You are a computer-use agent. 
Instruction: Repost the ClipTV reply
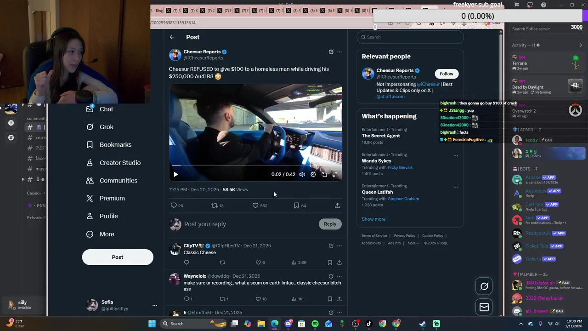222,263
